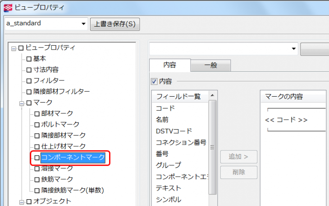Check the 仕上げ材マーク checkbox
Image resolution: width=329 pixels, height=206 pixels.
pyautogui.click(x=37, y=147)
